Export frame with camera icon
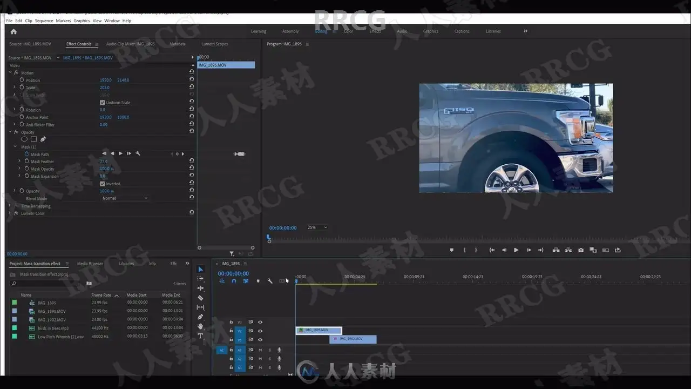Screen dimensions: 691x389 581,250
